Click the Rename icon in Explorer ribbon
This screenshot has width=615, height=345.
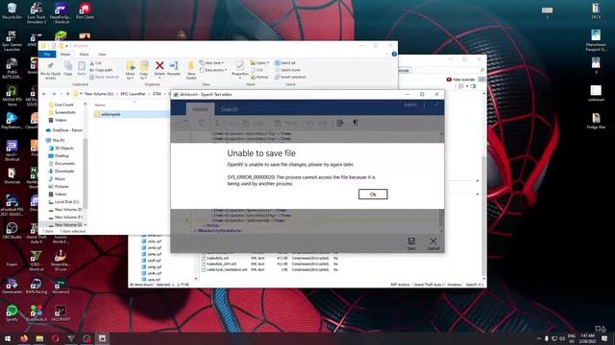click(x=174, y=68)
